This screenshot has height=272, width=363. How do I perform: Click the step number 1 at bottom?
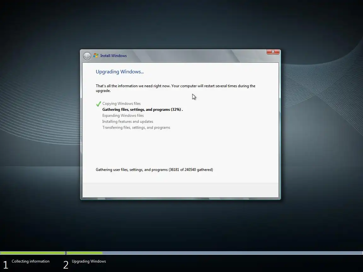6,265
